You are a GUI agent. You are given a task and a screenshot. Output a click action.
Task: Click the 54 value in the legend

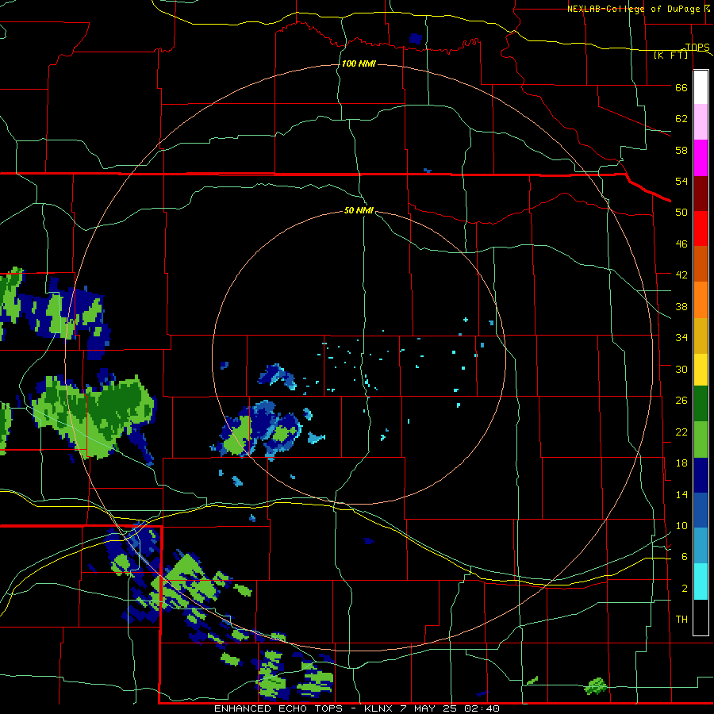[681, 181]
